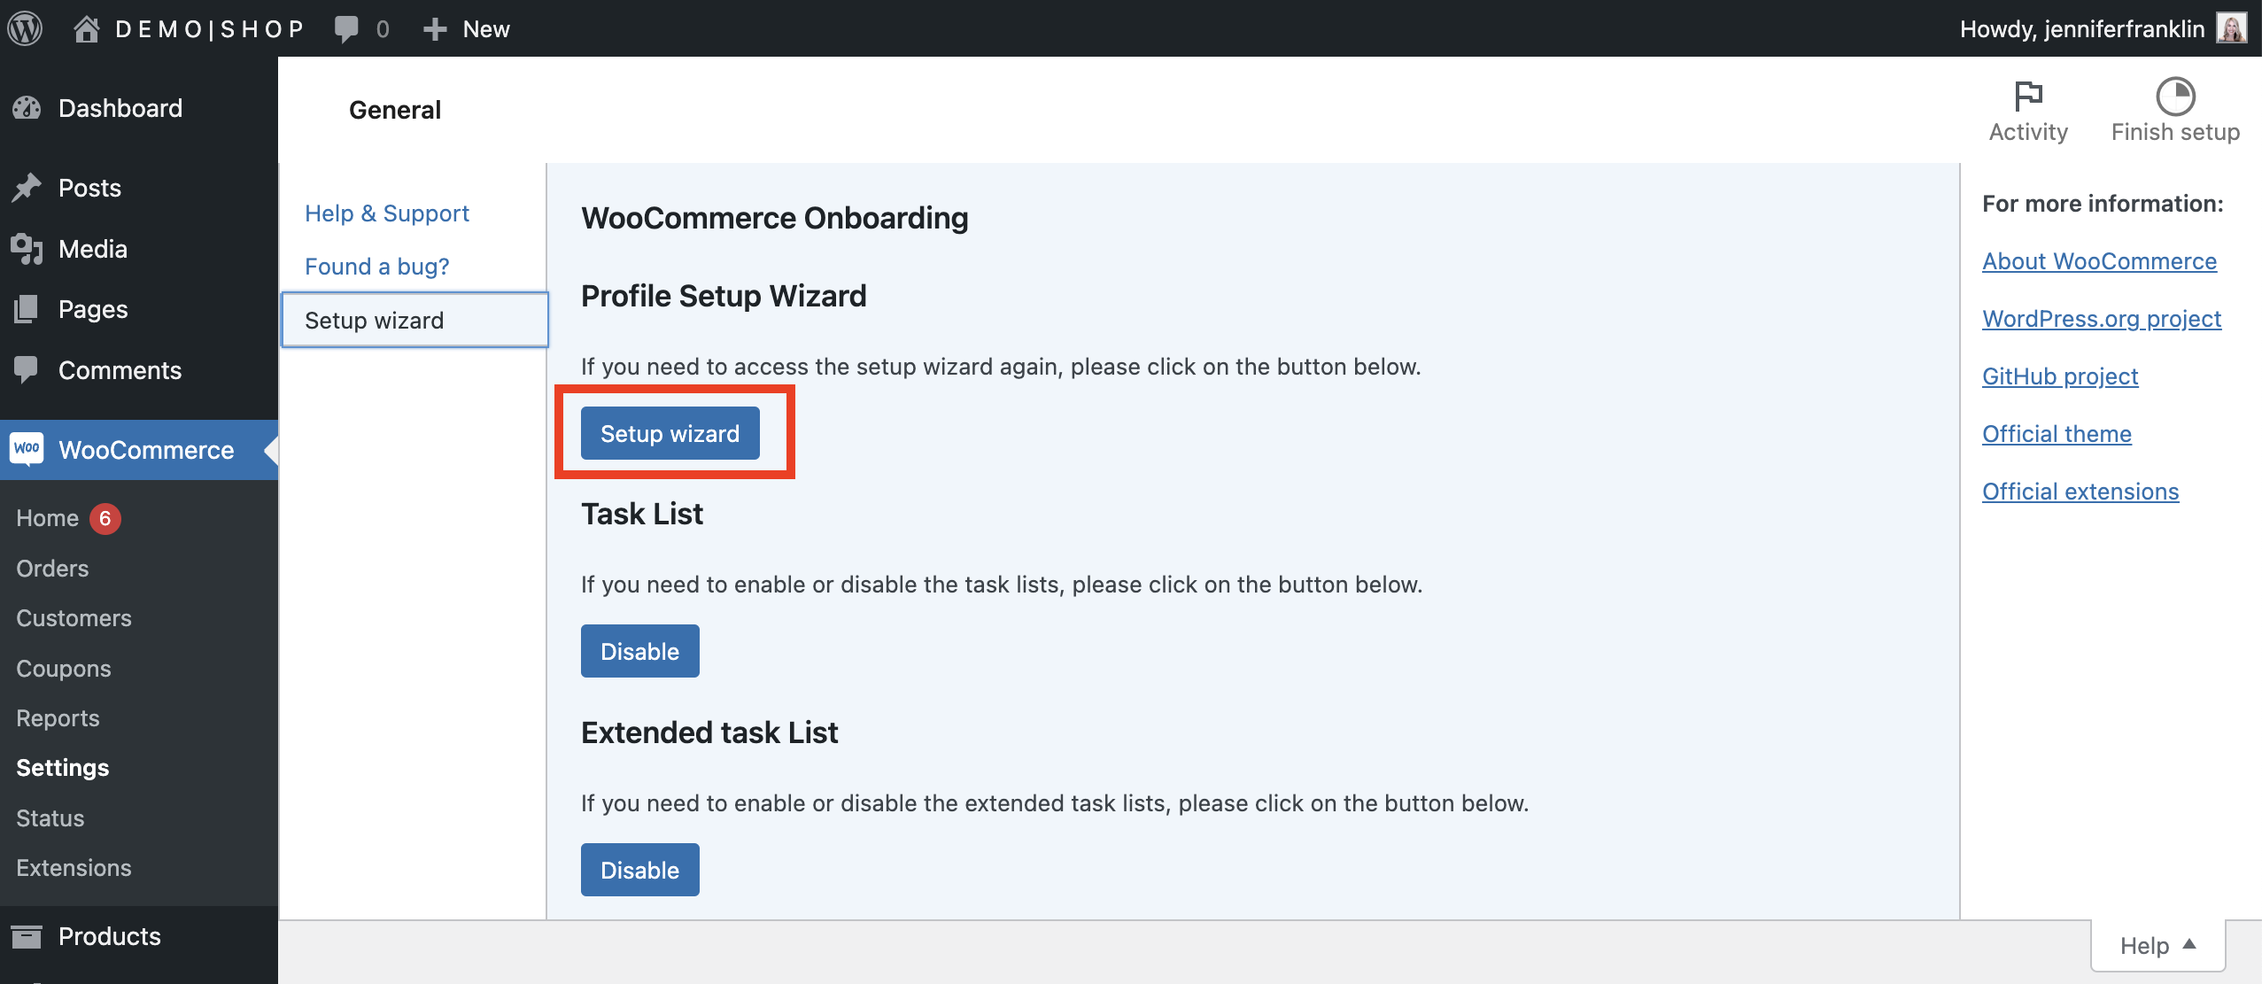Click the Dashboard gauge icon
This screenshot has width=2262, height=984.
[27, 108]
